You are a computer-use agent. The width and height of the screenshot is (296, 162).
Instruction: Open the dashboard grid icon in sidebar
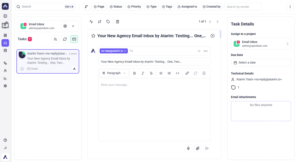[5, 35]
